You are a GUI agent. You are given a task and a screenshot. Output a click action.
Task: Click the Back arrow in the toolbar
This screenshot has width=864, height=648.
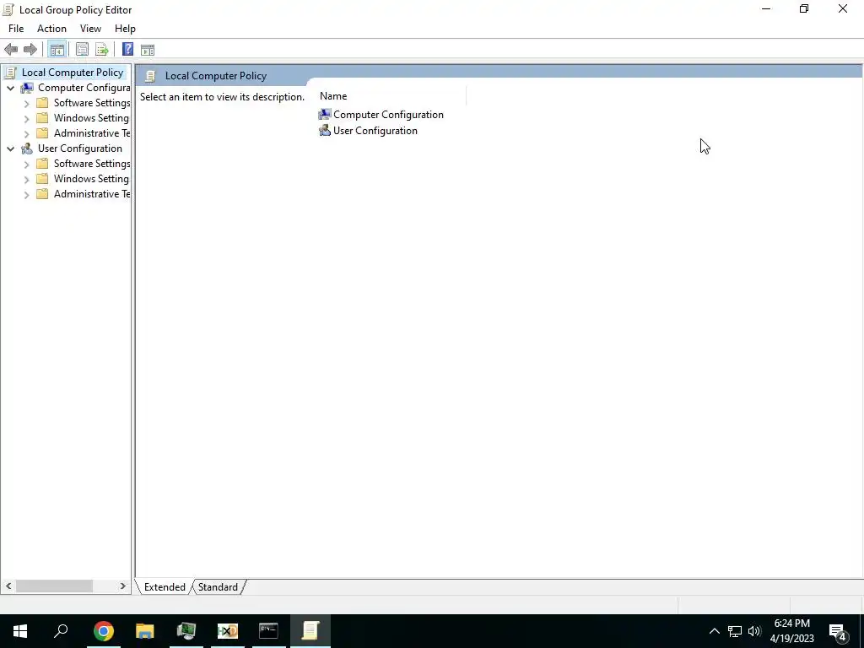pyautogui.click(x=11, y=50)
